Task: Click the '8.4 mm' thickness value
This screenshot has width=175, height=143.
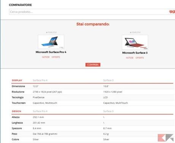Action: point(37,128)
